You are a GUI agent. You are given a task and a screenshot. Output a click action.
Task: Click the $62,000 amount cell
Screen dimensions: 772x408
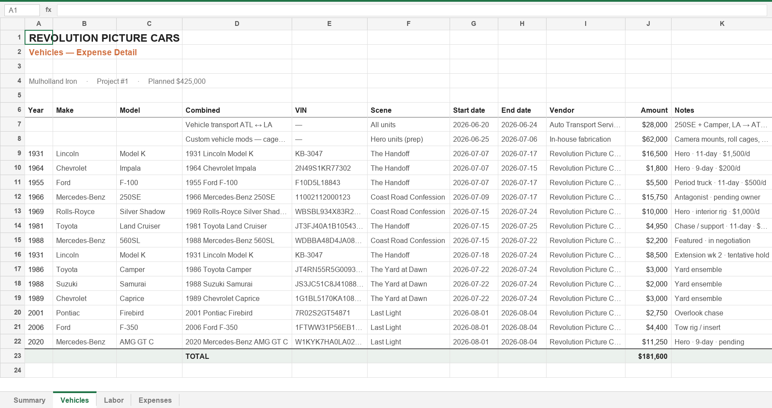point(648,139)
